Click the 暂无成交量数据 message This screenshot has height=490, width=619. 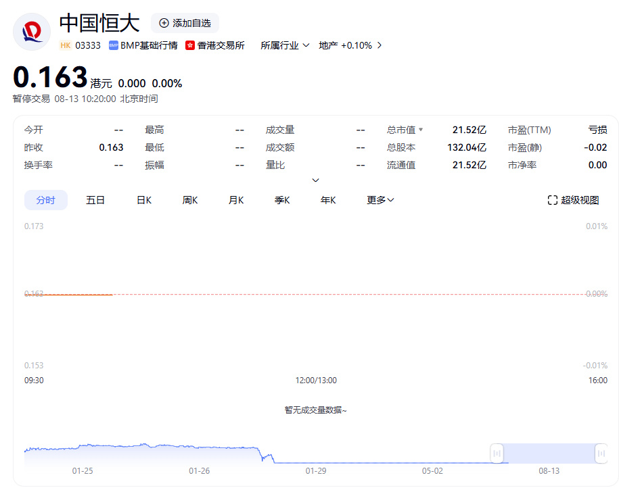click(x=315, y=410)
